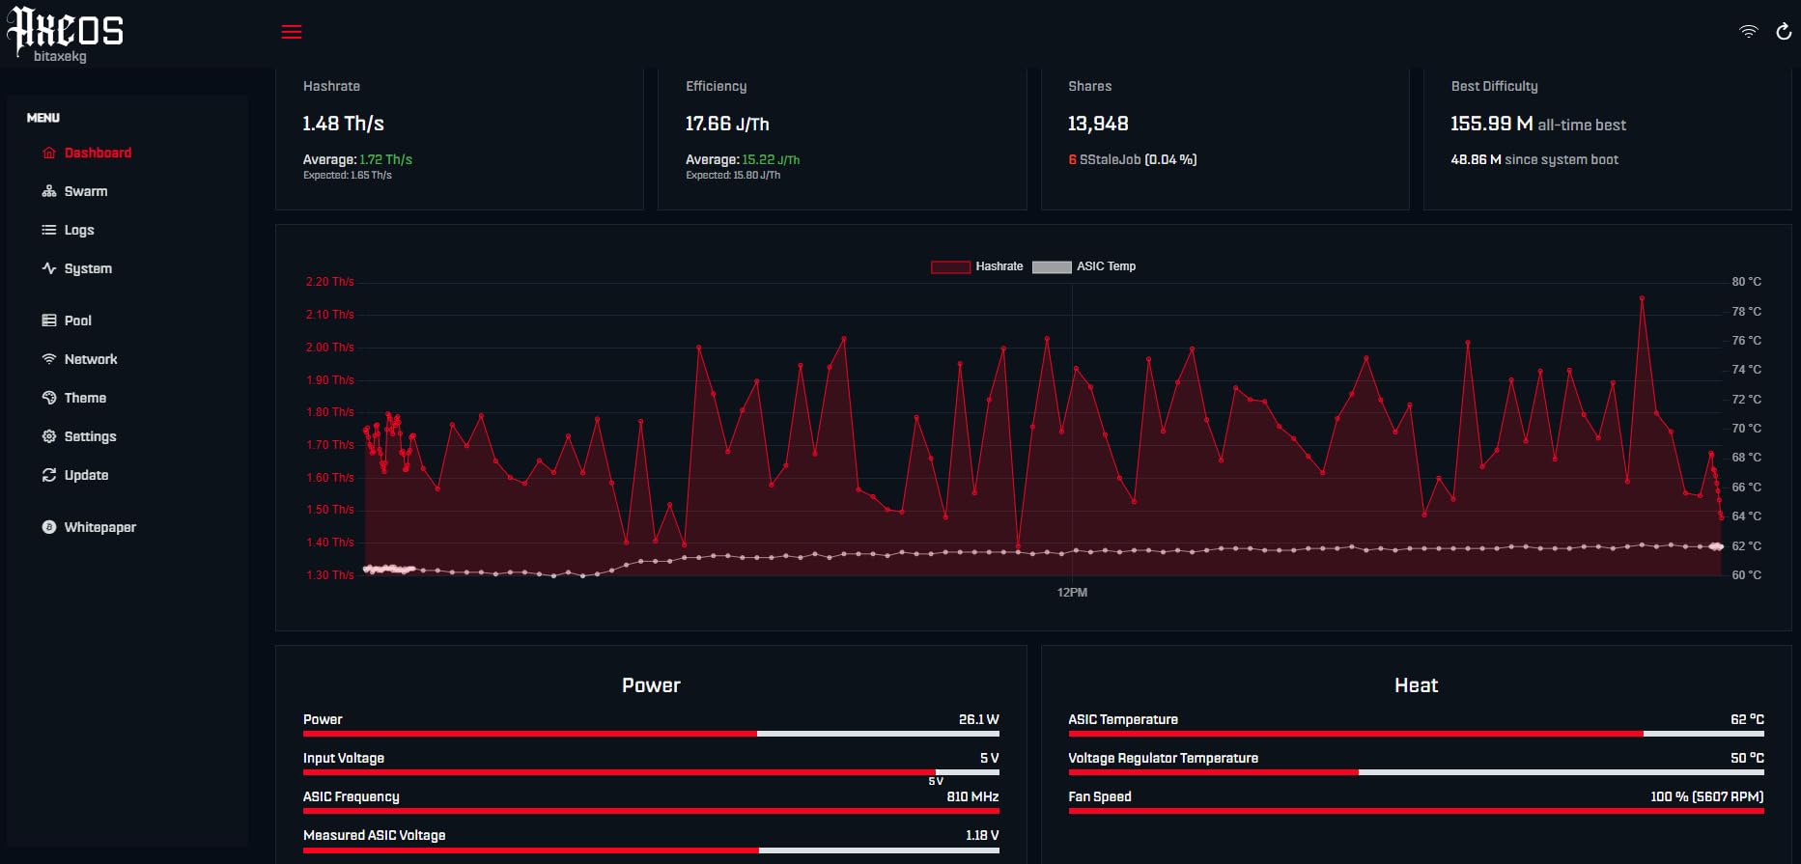Image resolution: width=1801 pixels, height=864 pixels.
Task: Click the WiFi status icon in header
Action: tap(1748, 32)
